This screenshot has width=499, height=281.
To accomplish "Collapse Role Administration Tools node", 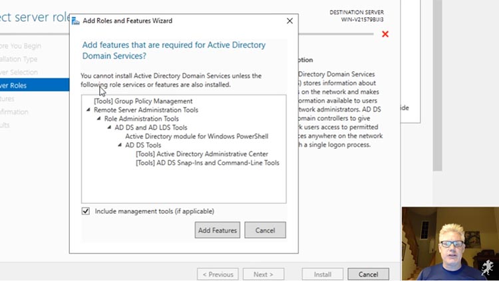I will click(99, 118).
